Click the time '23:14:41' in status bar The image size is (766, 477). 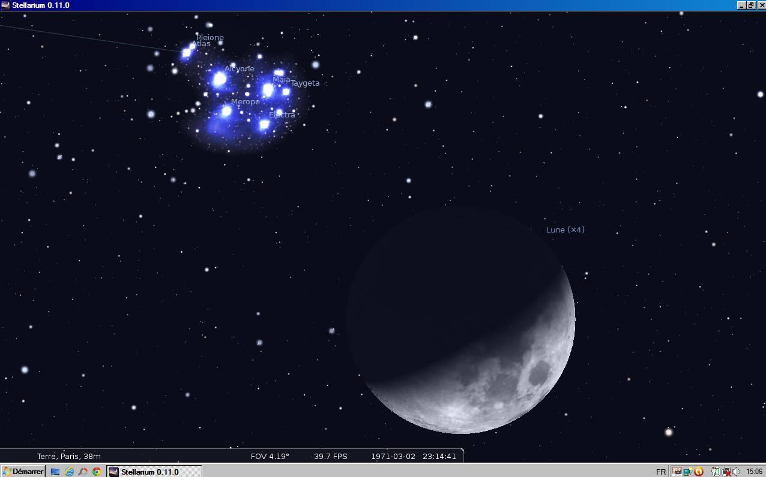point(439,456)
